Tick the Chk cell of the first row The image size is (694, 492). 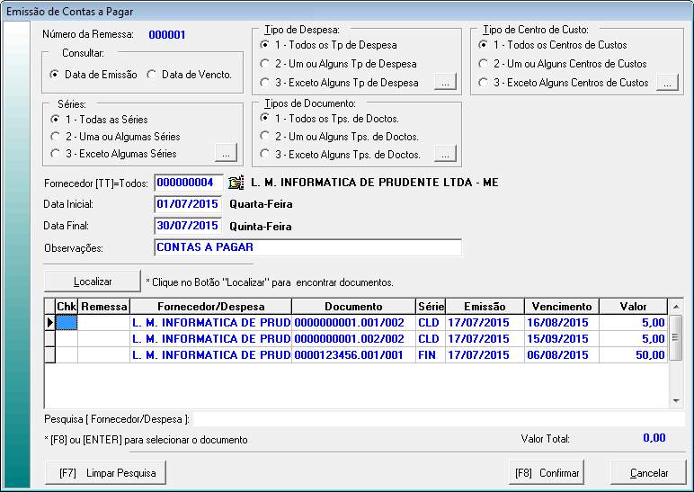(x=67, y=322)
